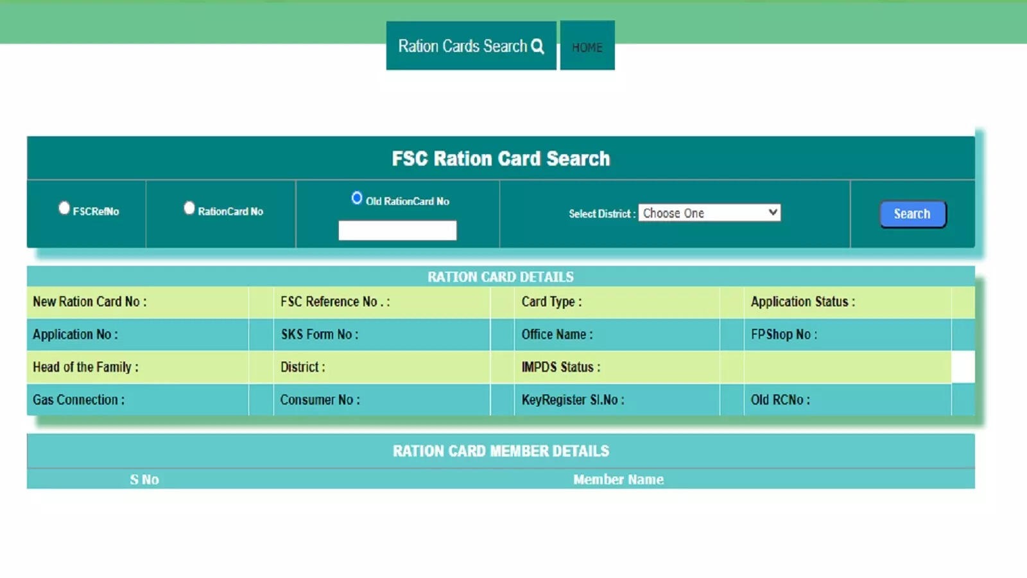Click the KeyRegister Sl.No label

(x=573, y=400)
